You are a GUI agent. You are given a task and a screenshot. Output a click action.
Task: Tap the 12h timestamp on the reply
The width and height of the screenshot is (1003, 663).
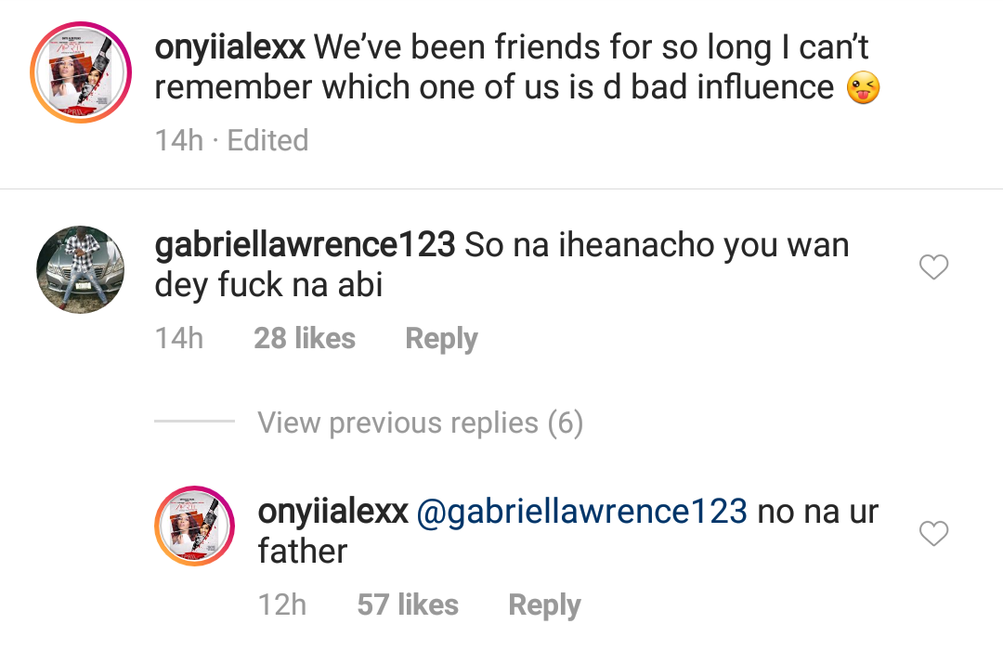tap(282, 605)
